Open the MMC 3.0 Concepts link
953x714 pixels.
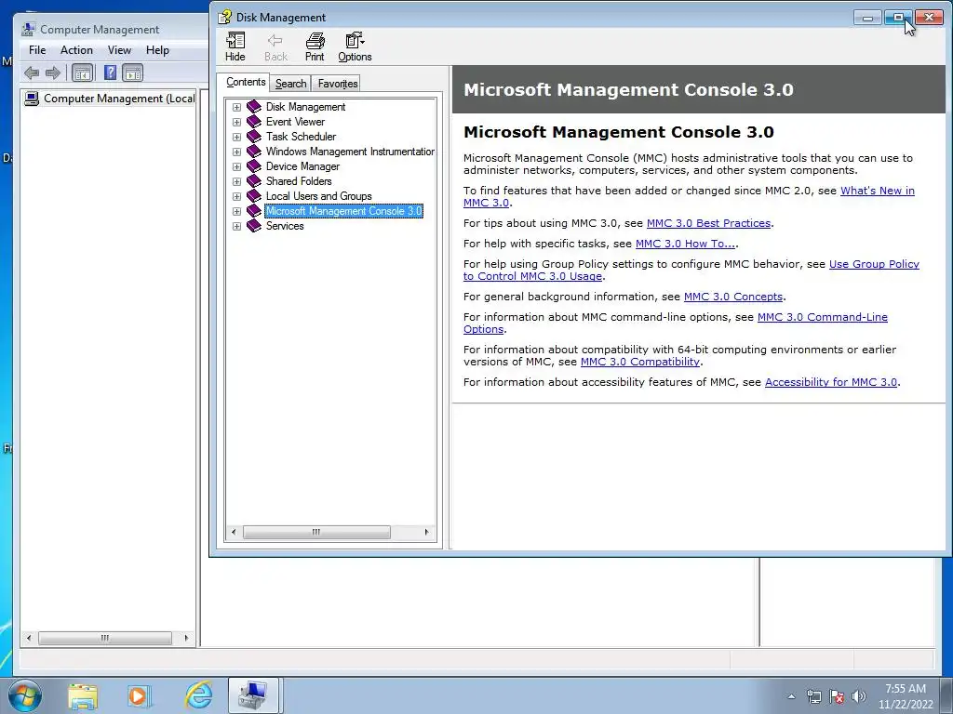733,297
